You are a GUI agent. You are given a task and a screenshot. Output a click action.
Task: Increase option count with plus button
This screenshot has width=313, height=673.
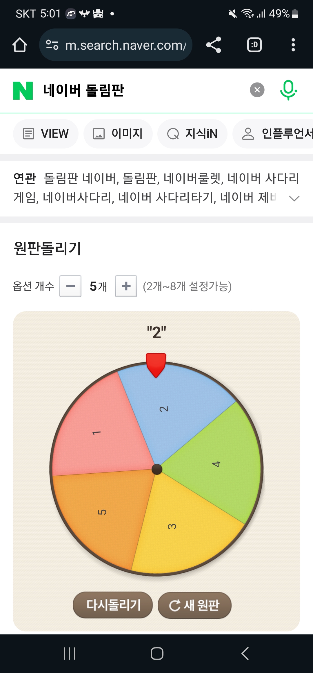point(126,286)
